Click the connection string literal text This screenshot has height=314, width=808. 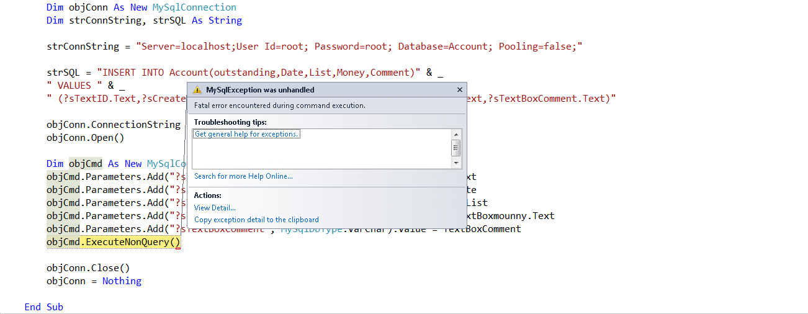(x=359, y=47)
